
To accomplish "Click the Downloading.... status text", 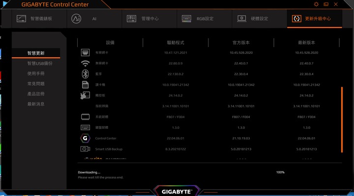I will [x=89, y=172].
